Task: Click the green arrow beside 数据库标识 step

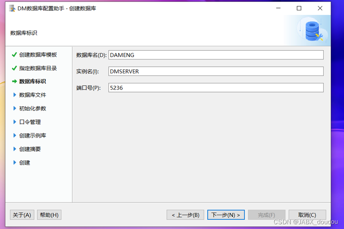Action: tap(14, 81)
